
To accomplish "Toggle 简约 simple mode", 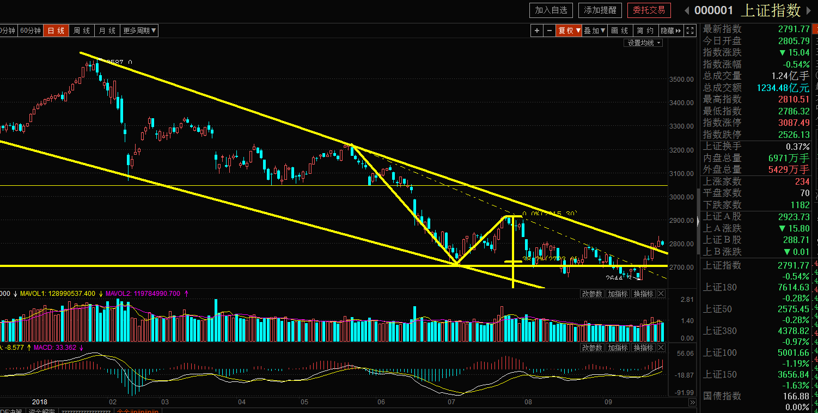I will coord(645,31).
